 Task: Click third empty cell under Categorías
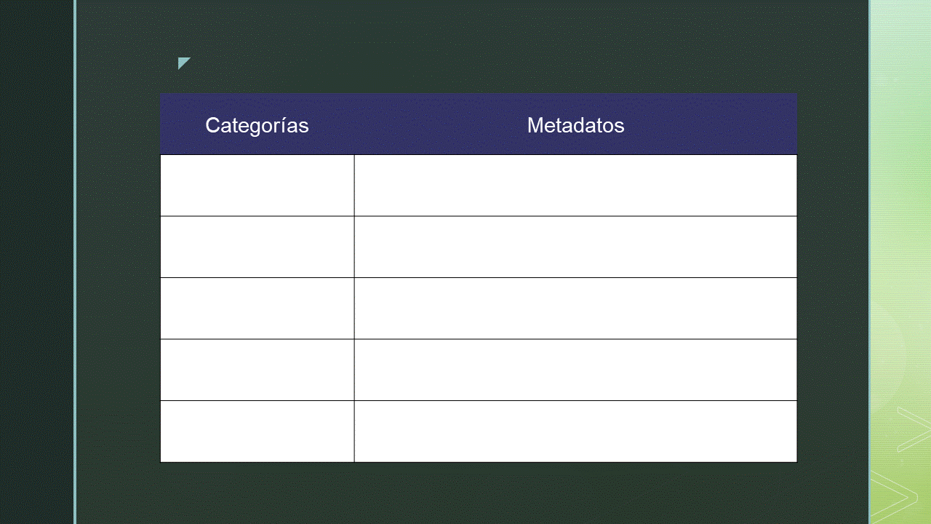click(x=257, y=309)
